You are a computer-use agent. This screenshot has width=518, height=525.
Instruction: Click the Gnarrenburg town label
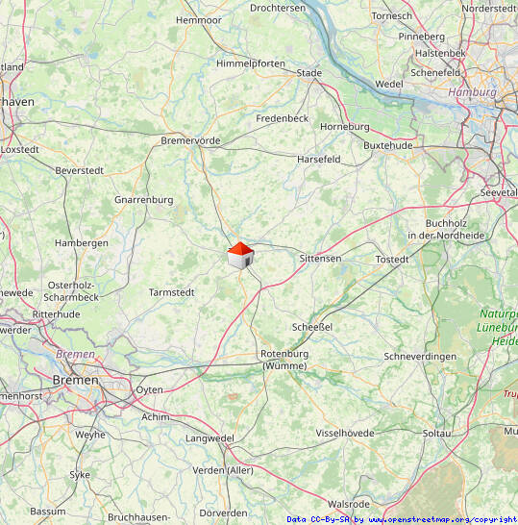[x=144, y=200]
